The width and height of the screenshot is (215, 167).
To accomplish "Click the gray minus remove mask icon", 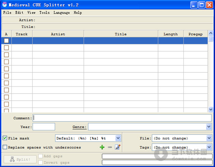I will [x=110, y=147].
